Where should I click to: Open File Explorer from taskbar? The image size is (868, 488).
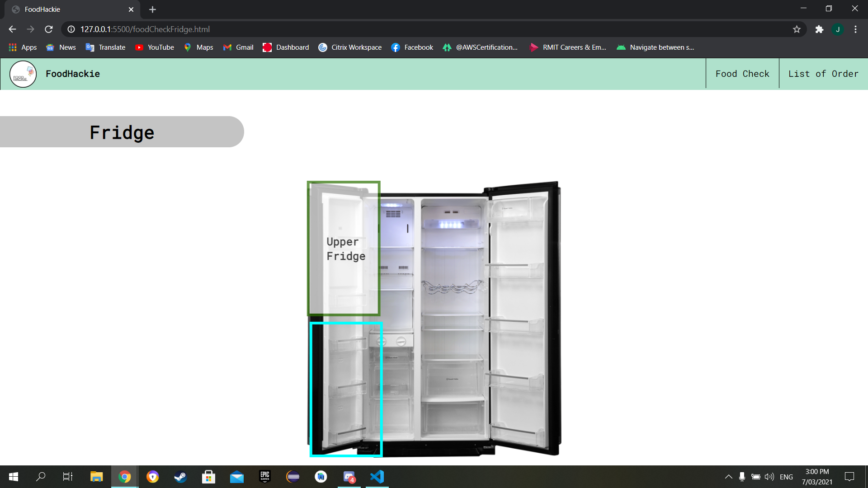click(96, 477)
